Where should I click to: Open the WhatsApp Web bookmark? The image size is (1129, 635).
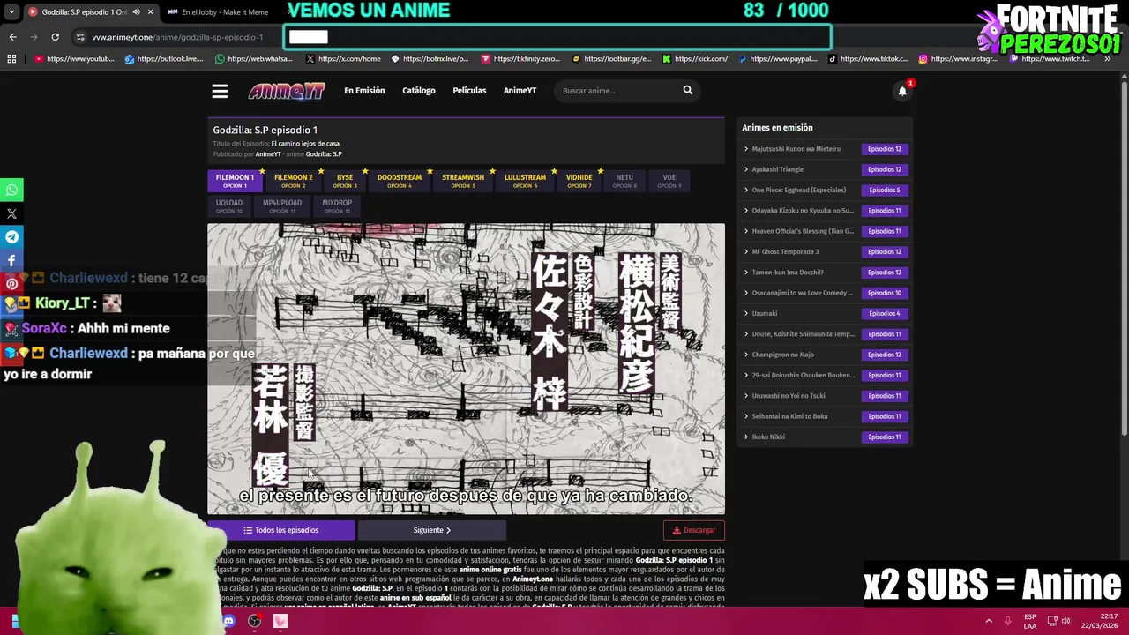tap(254, 59)
